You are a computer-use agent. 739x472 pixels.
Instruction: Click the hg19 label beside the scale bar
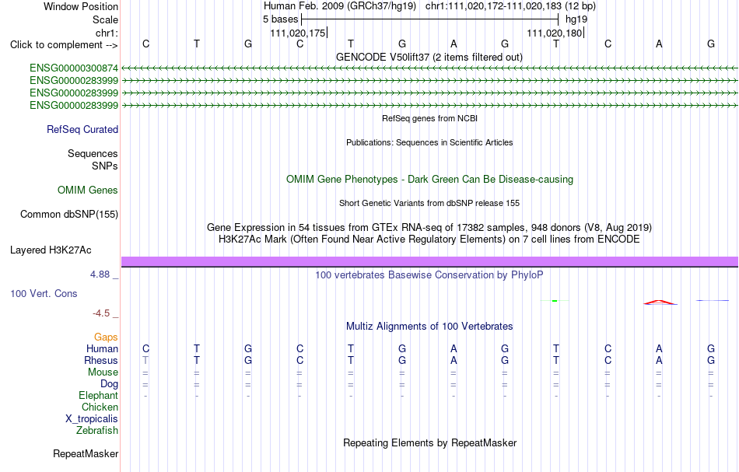tap(576, 19)
